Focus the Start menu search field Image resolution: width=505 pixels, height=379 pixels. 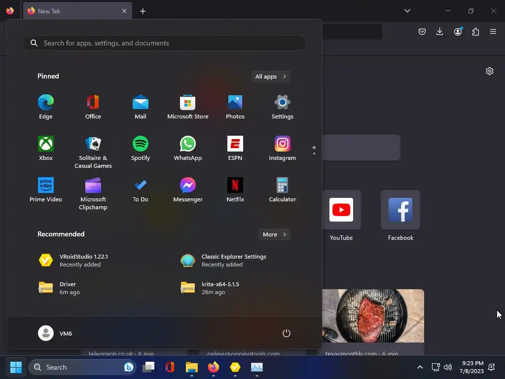coord(164,43)
